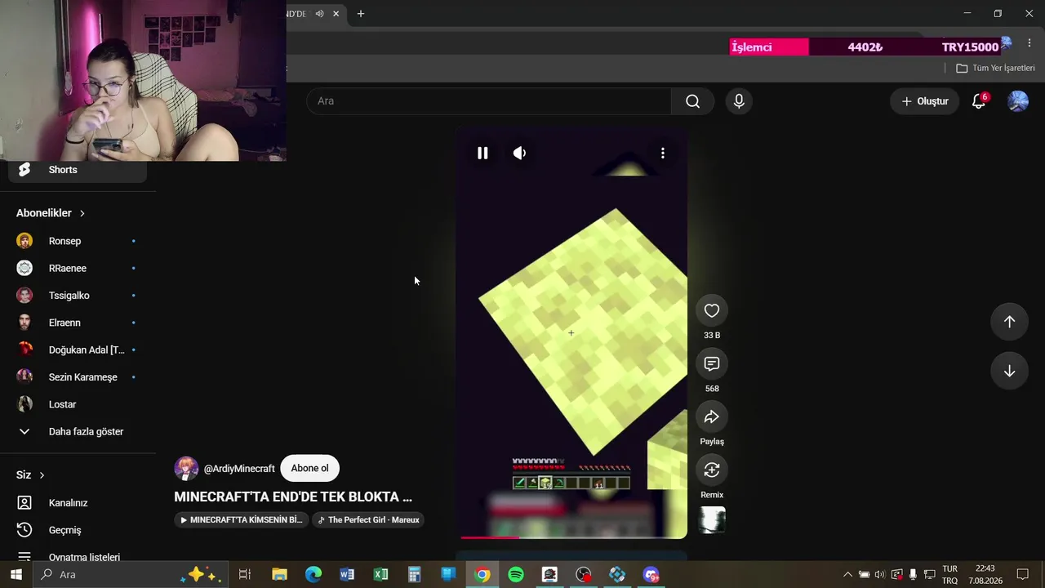The height and width of the screenshot is (588, 1045).
Task: Like the Minecraft short
Action: pyautogui.click(x=712, y=310)
